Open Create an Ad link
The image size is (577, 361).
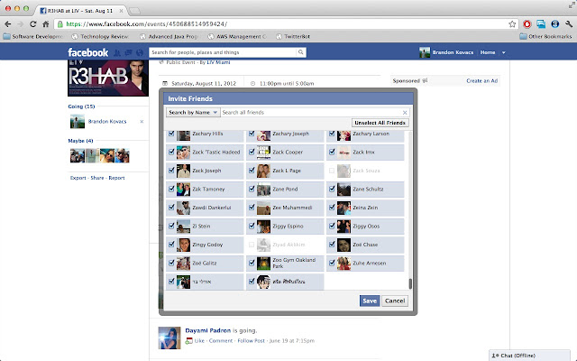[x=482, y=80]
